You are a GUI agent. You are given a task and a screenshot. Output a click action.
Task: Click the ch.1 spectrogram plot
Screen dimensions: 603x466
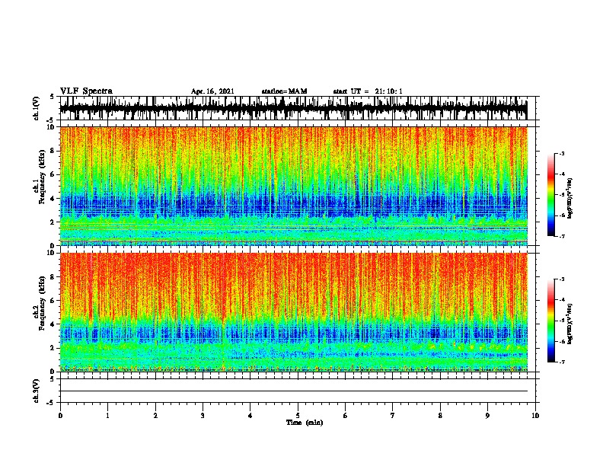tap(294, 186)
